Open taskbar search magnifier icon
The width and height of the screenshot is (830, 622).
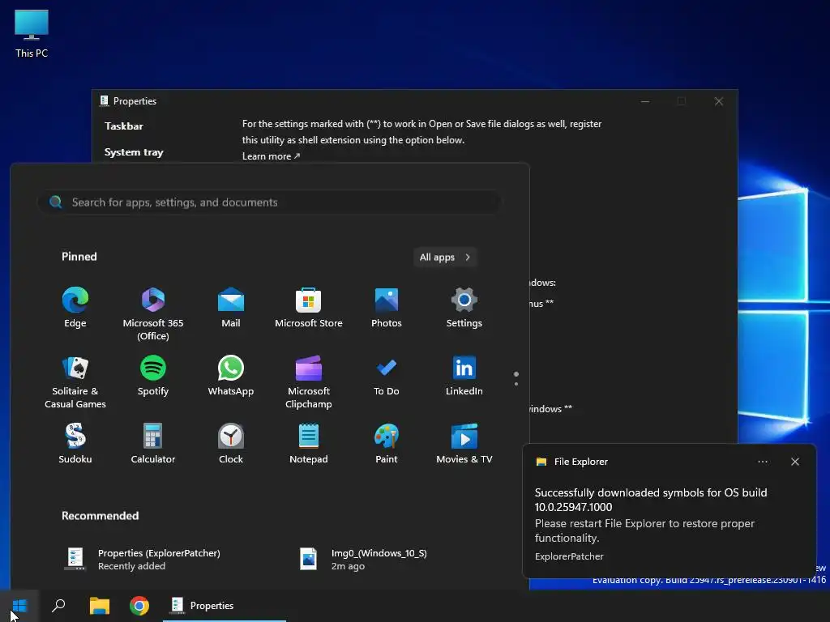58,606
